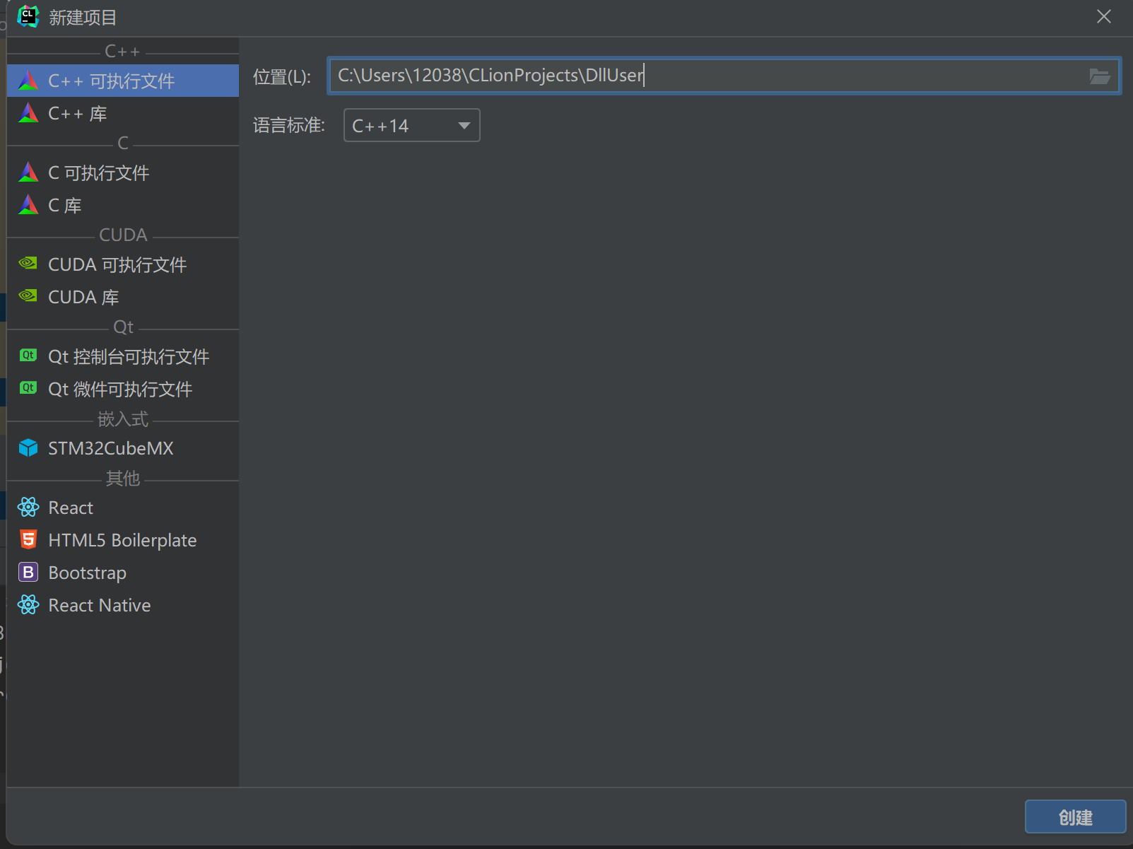Click the CLion logo in title bar
This screenshot has height=849, width=1133.
28,16
